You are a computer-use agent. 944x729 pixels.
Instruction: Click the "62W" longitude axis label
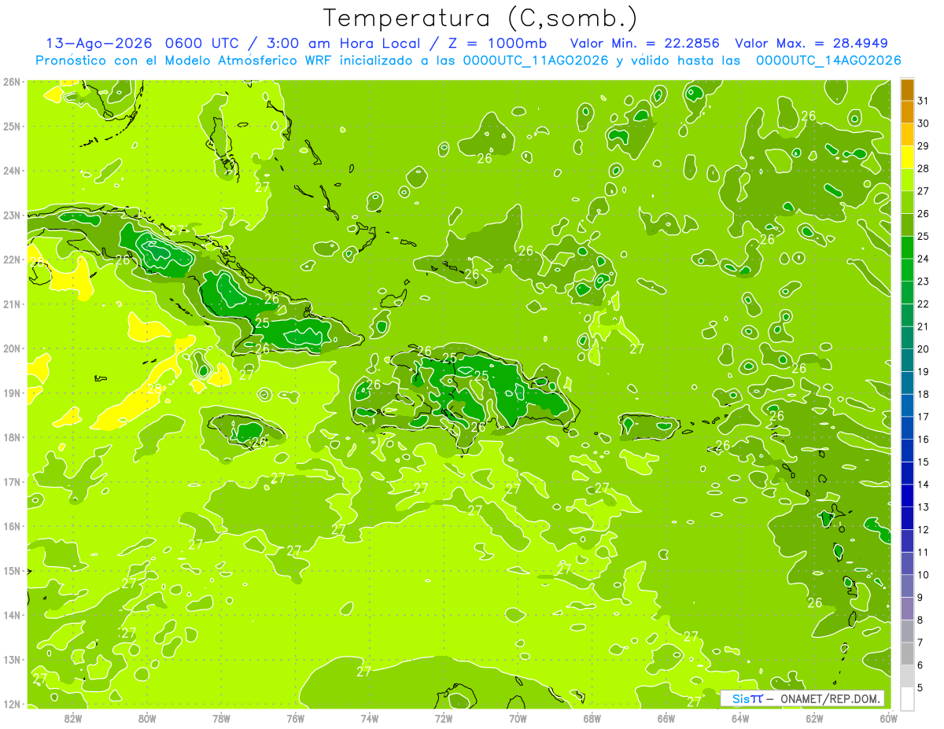coord(814,718)
